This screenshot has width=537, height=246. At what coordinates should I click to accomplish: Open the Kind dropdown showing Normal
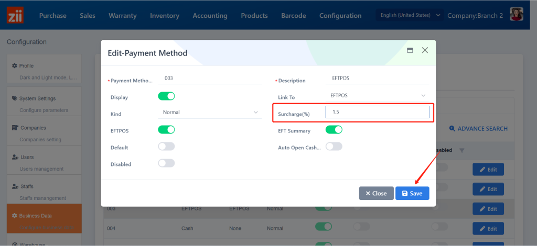pyautogui.click(x=210, y=113)
